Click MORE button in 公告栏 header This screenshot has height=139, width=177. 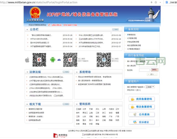click(x=115, y=29)
